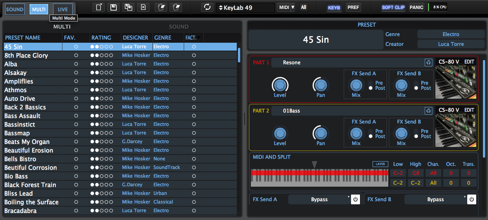488x220 pixels.
Task: Open the KeyLab 49 controller selector
Action: pos(245,7)
